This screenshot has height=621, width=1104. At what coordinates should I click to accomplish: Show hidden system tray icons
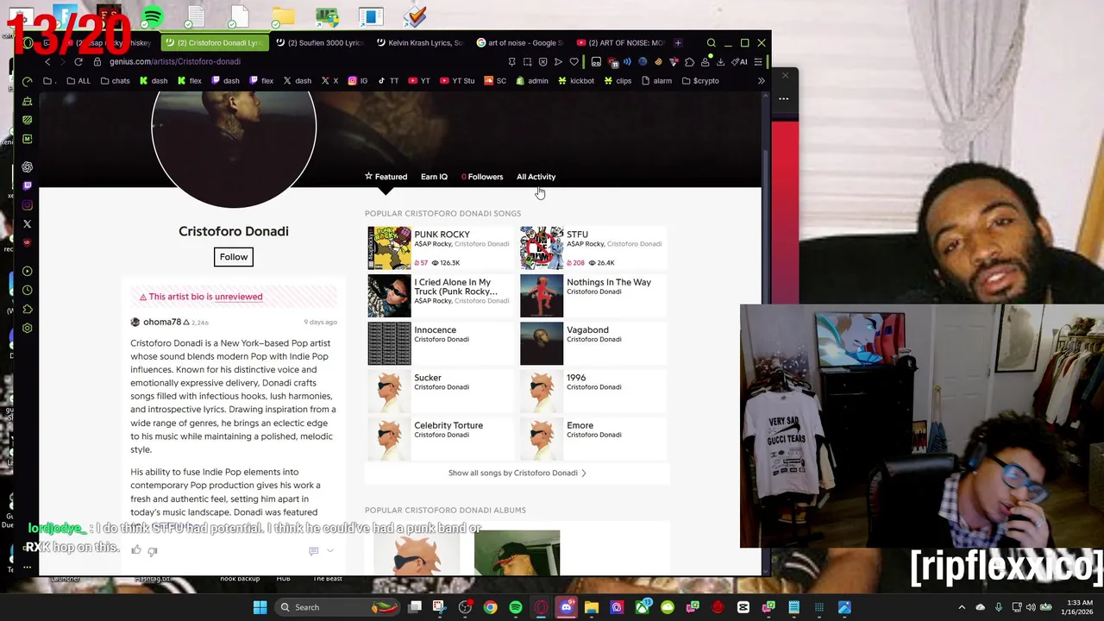click(x=962, y=607)
